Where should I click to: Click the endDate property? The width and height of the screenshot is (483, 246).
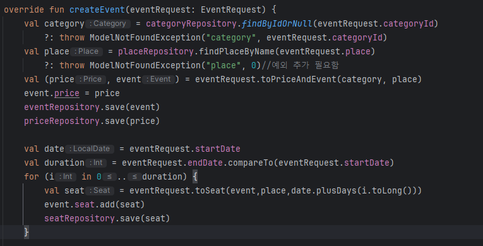coord(205,163)
